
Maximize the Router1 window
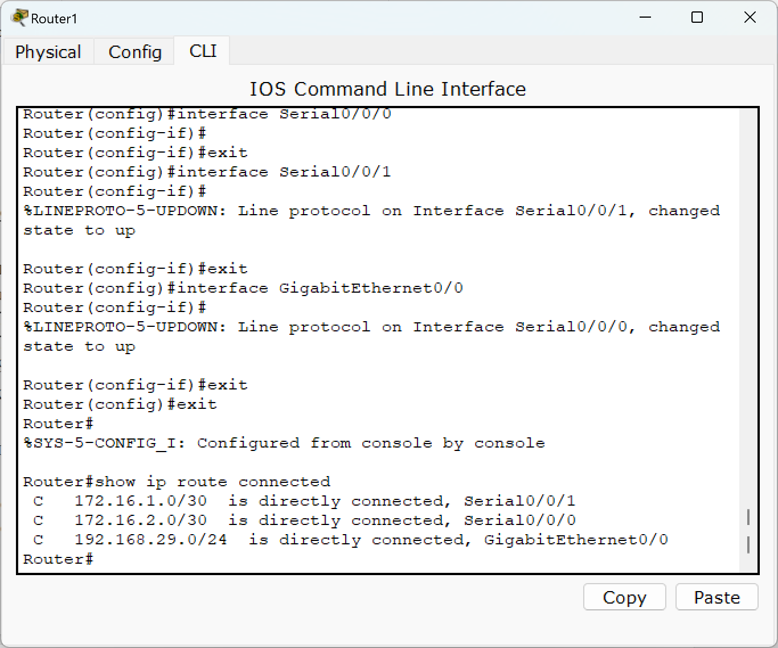tap(697, 18)
